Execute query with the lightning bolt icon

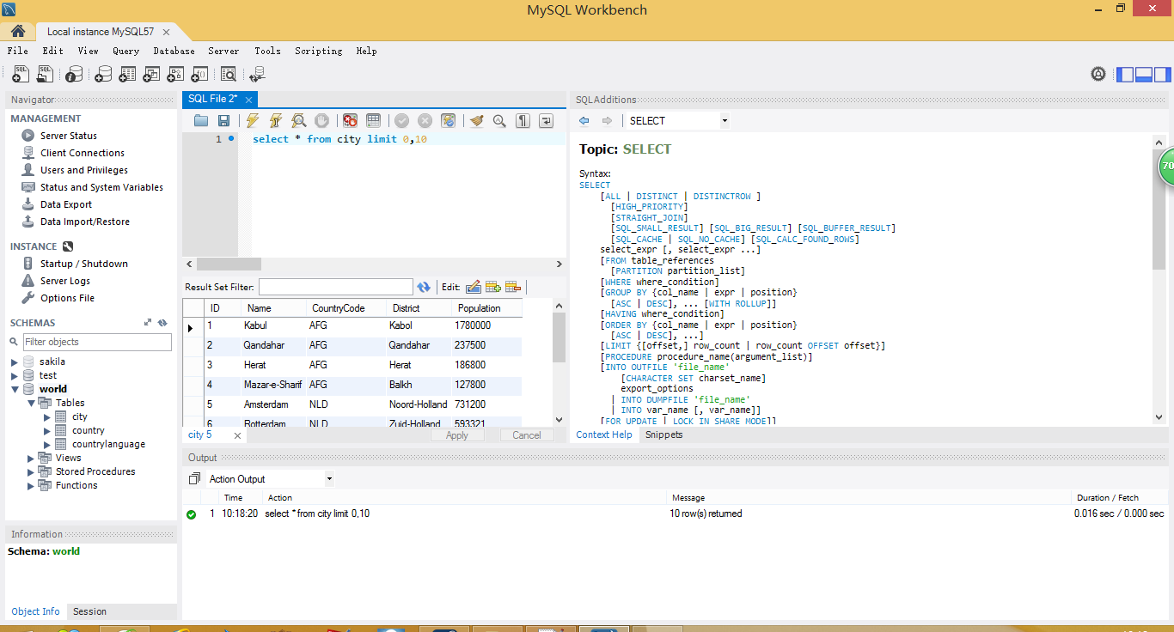coord(252,121)
